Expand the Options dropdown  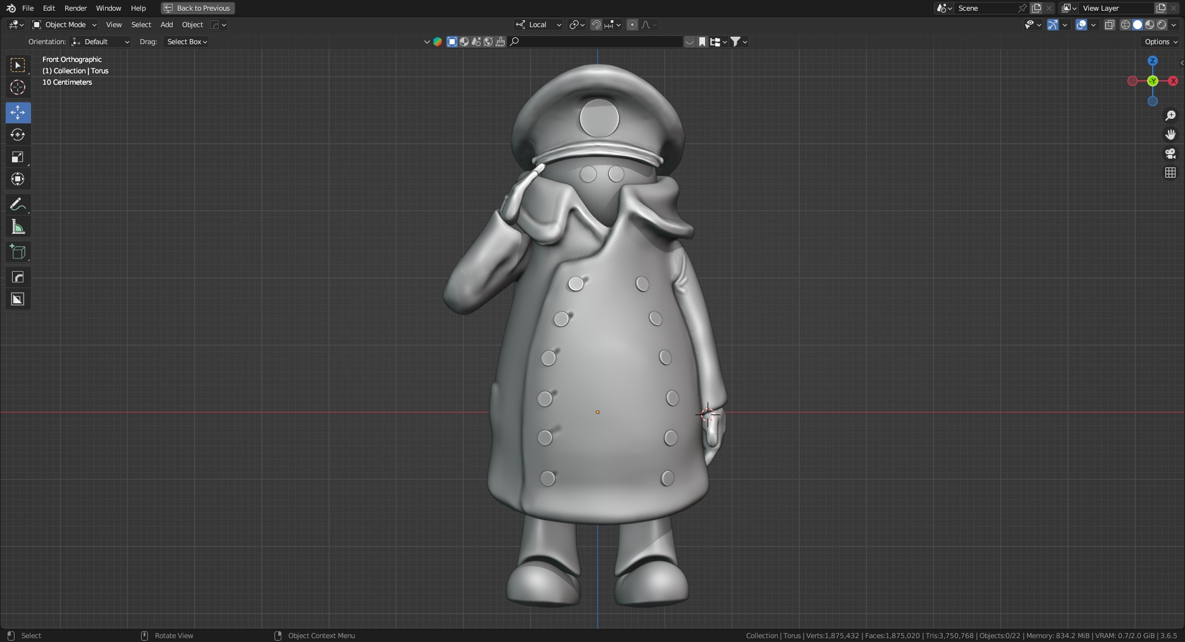(x=1161, y=42)
